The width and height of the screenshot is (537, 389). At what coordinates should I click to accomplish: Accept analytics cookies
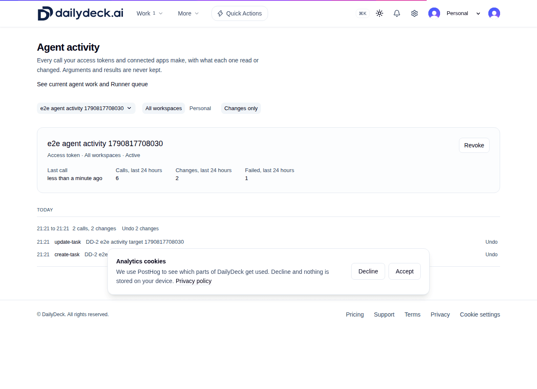[x=404, y=271]
